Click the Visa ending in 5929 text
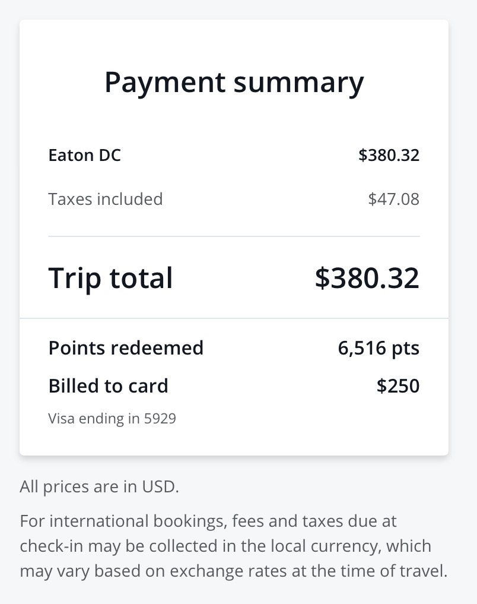Image resolution: width=477 pixels, height=604 pixels. [112, 419]
